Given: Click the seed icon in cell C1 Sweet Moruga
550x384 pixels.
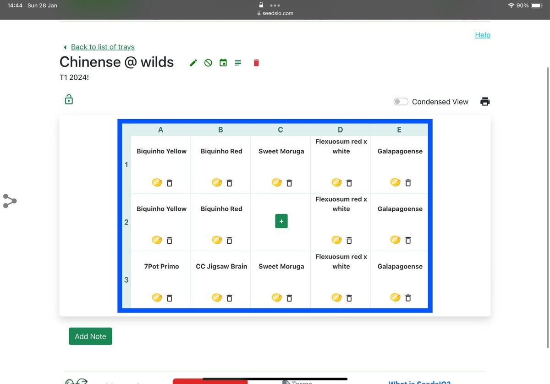Looking at the screenshot, I should click(x=276, y=182).
